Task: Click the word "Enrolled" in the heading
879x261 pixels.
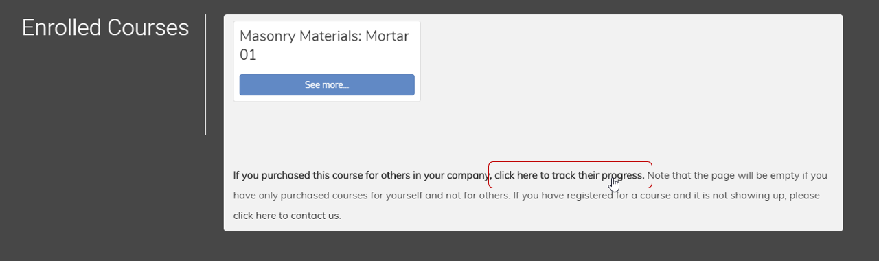Action: [x=61, y=27]
